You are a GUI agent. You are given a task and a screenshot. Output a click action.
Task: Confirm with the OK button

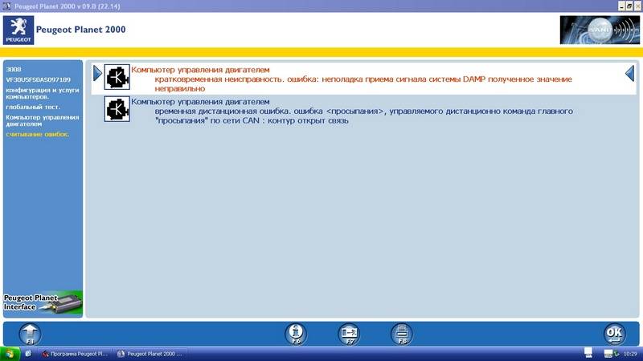[614, 333]
